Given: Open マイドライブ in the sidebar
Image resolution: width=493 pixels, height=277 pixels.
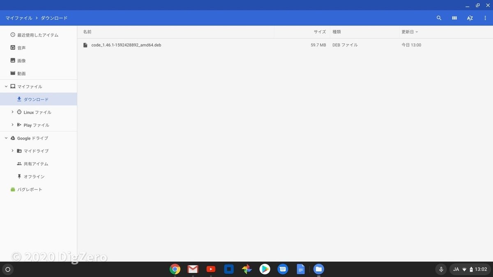Looking at the screenshot, I should pyautogui.click(x=36, y=151).
